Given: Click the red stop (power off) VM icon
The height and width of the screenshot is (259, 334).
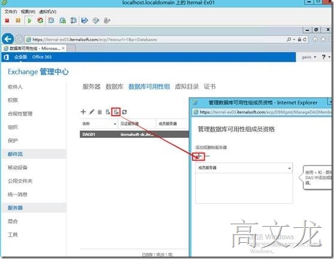Looking at the screenshot, I should (x=7, y=20).
